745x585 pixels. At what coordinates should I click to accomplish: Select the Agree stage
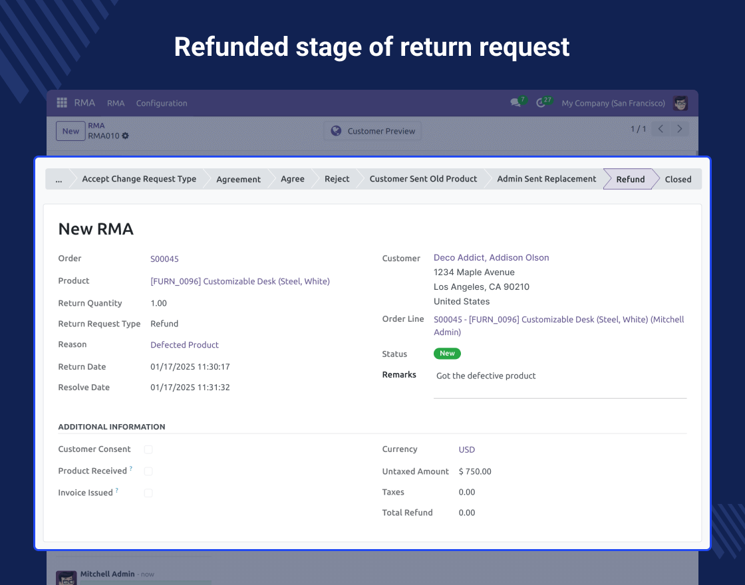click(x=293, y=179)
